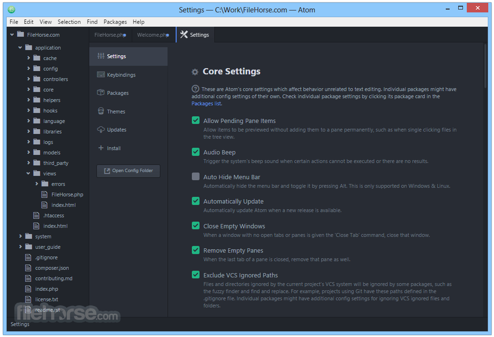Click the tools icon on Settings tab

[184, 35]
